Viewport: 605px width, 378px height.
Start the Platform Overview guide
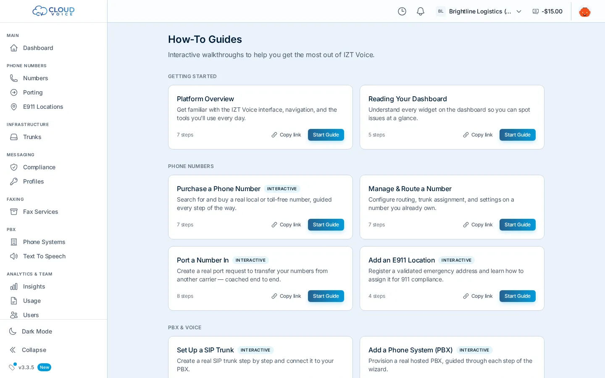coord(326,135)
